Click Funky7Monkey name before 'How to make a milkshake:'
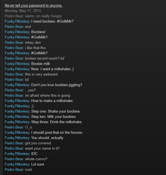Viewport: 166px width, 175px height. click(x=17, y=101)
